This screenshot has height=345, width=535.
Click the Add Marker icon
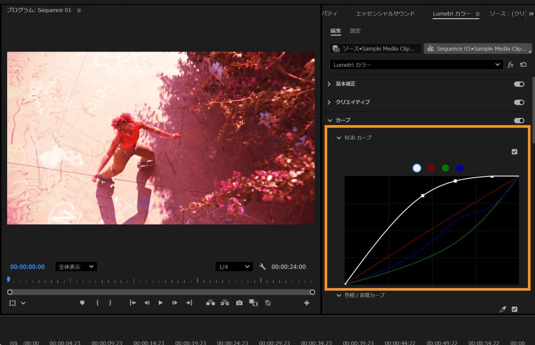(82, 303)
